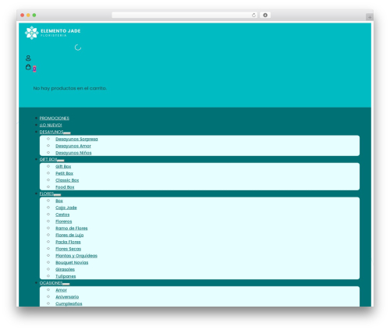This screenshot has width=390, height=330.
Task: Click the 'No hay productos en el carrito.' text
Action: (x=70, y=88)
